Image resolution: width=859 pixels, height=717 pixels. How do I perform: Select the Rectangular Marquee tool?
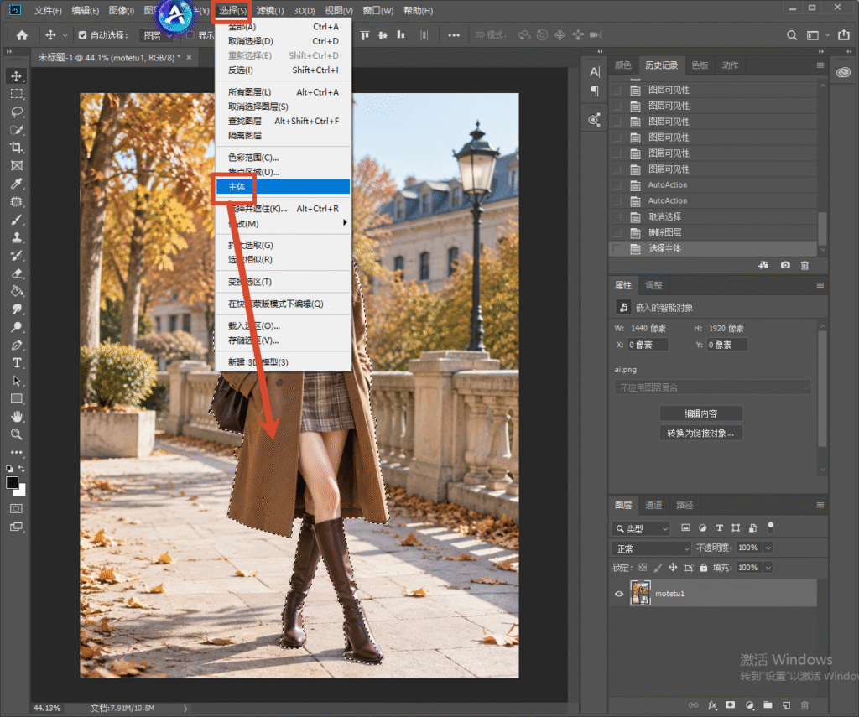click(x=17, y=94)
